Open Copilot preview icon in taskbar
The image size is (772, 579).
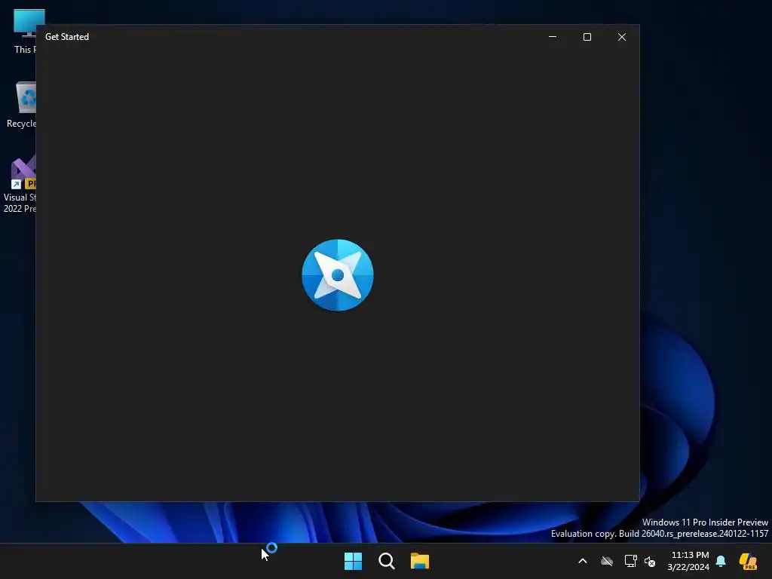[749, 561]
